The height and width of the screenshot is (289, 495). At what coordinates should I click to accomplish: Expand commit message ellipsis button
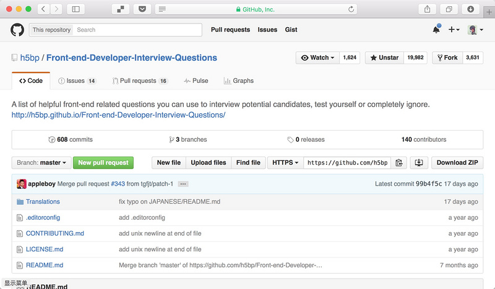coord(183,184)
